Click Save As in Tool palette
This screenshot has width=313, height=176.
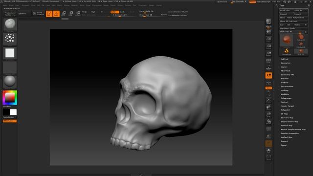[x=301, y=10]
